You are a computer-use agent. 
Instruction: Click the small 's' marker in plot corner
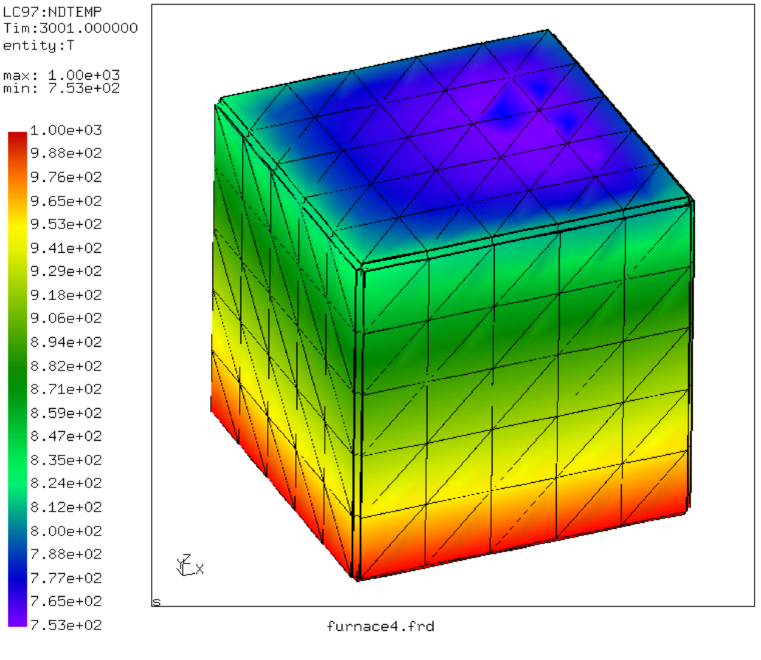click(x=157, y=602)
